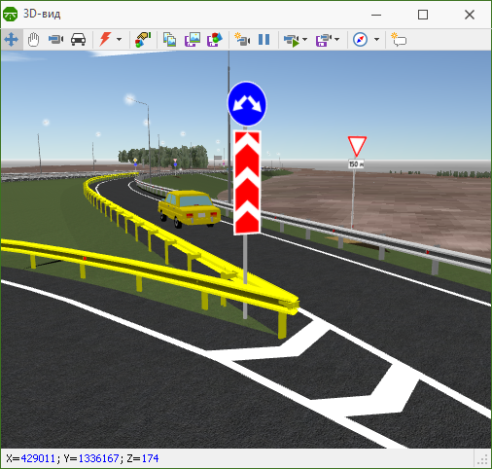The width and height of the screenshot is (492, 469).
Task: Click the compass orientation icon
Action: 360,40
